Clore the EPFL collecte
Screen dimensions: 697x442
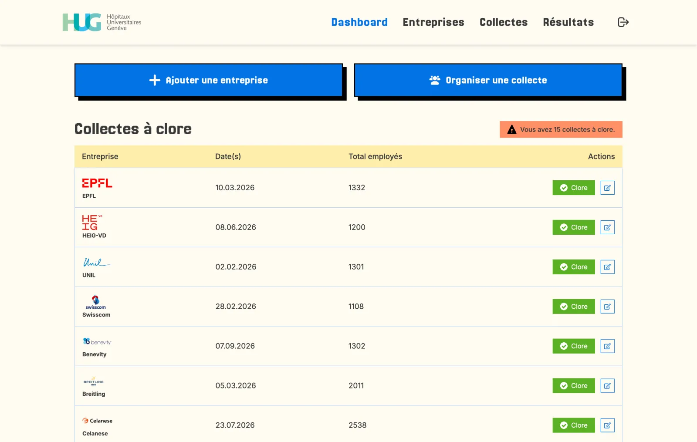(x=574, y=188)
